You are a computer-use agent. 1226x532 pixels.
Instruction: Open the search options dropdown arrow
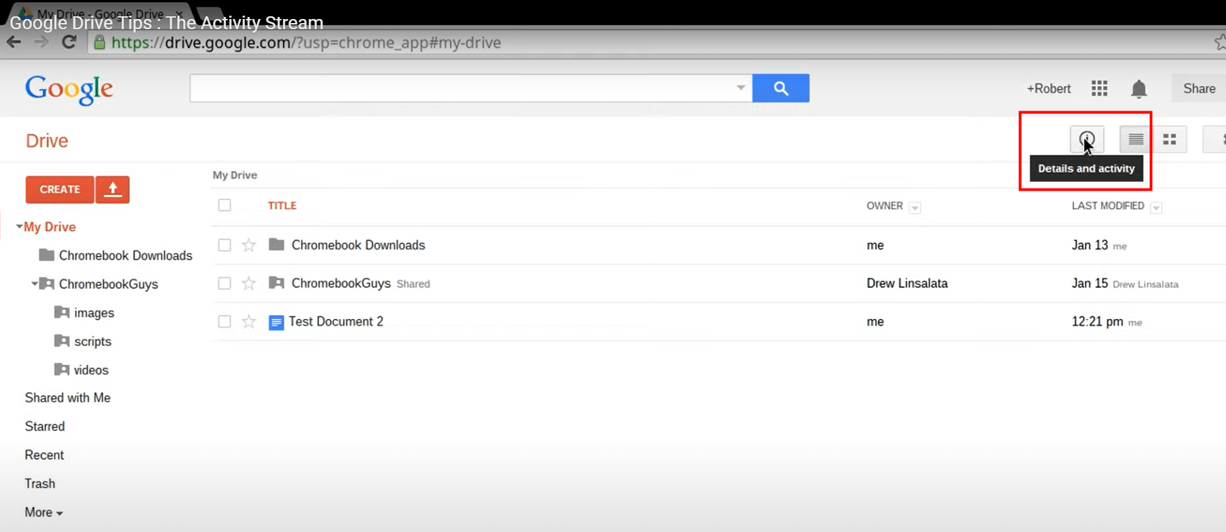tap(740, 88)
